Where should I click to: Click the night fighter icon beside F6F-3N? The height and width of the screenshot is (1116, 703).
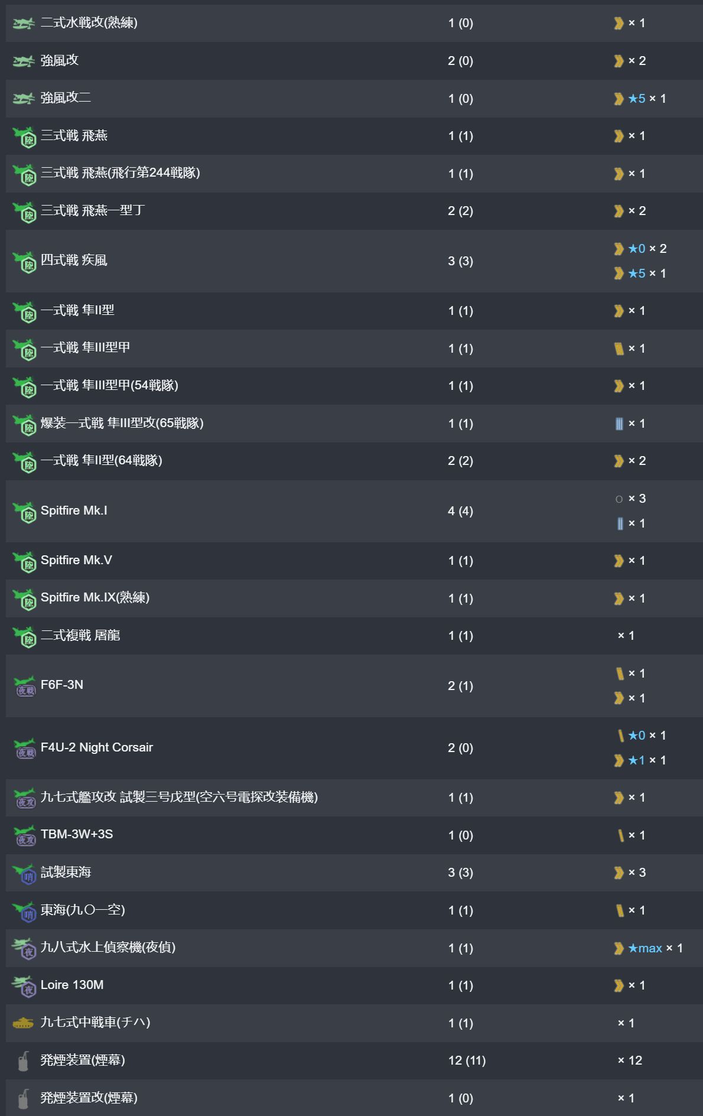[x=25, y=686]
